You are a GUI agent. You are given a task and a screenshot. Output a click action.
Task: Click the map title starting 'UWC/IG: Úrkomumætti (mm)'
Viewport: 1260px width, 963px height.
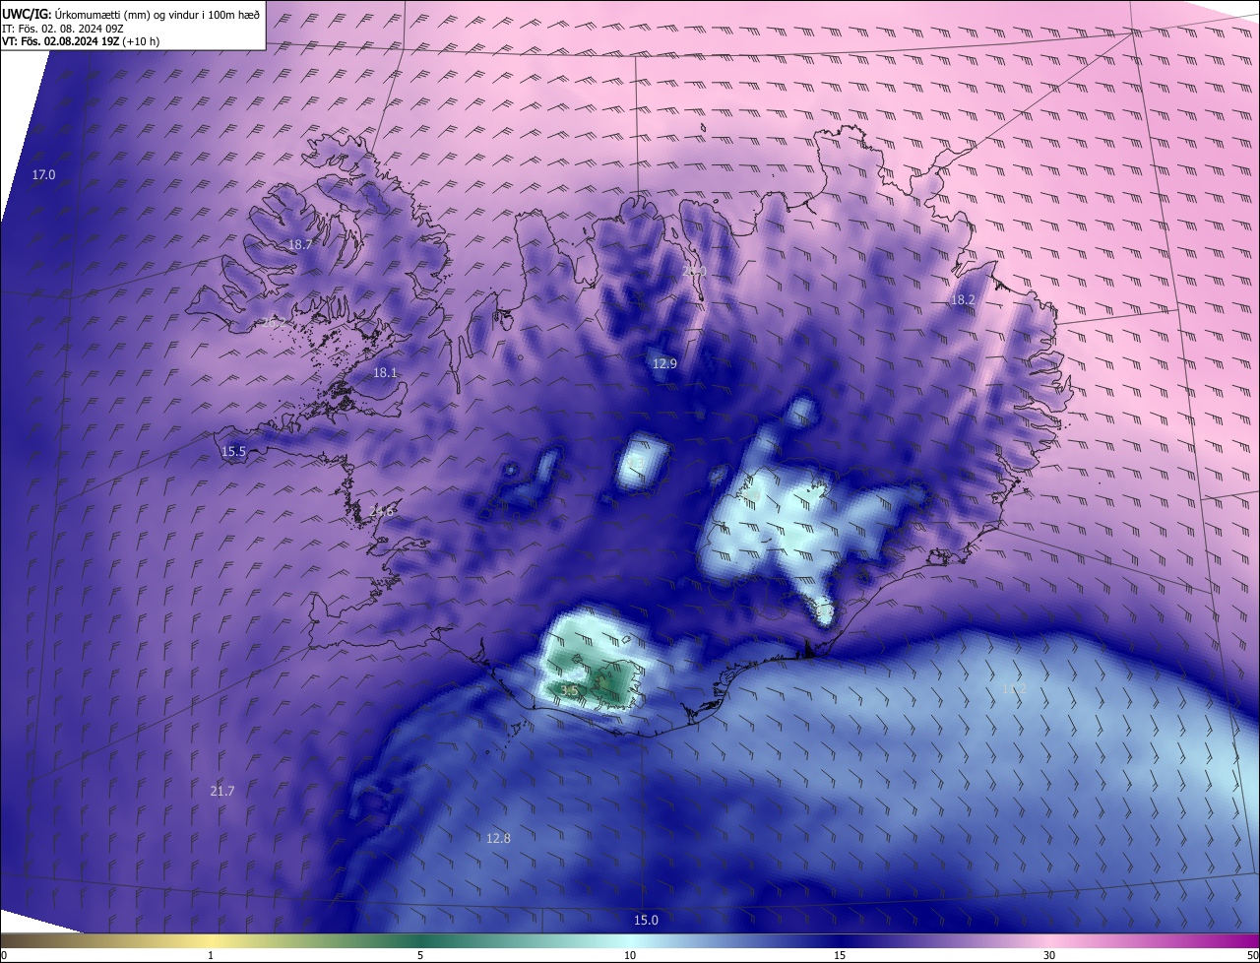(131, 14)
